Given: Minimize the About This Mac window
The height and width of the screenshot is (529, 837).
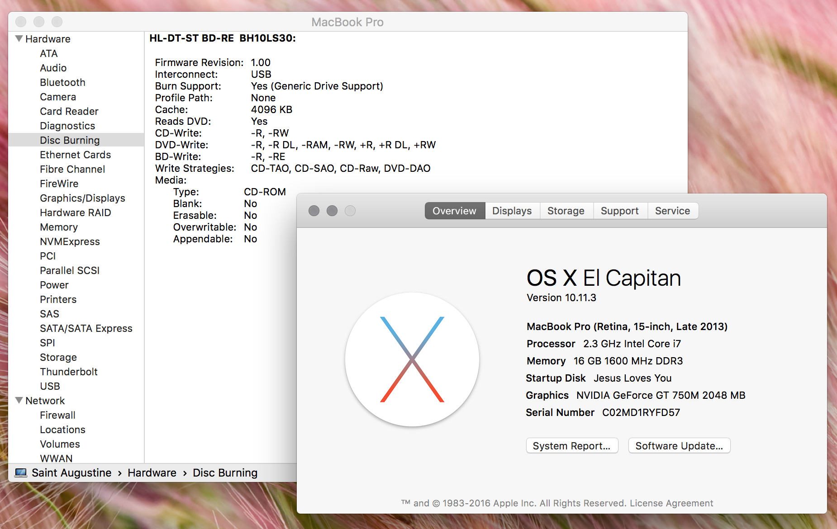Looking at the screenshot, I should pyautogui.click(x=332, y=211).
